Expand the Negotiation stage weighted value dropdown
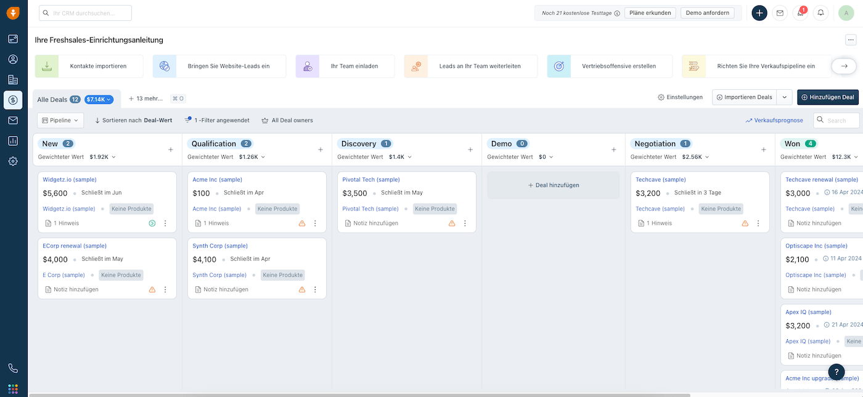The width and height of the screenshot is (863, 397). (707, 157)
